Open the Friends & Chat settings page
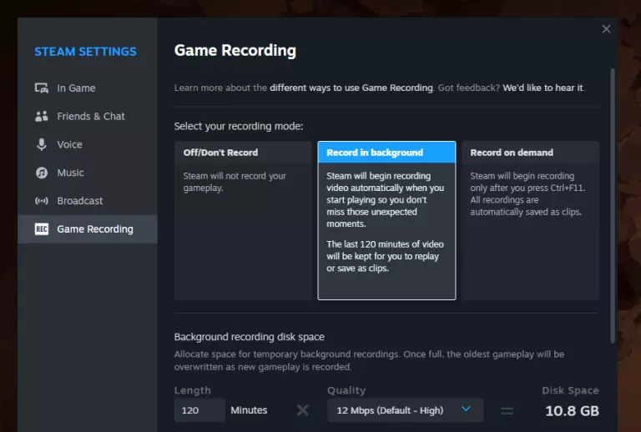This screenshot has height=432, width=641. point(88,117)
